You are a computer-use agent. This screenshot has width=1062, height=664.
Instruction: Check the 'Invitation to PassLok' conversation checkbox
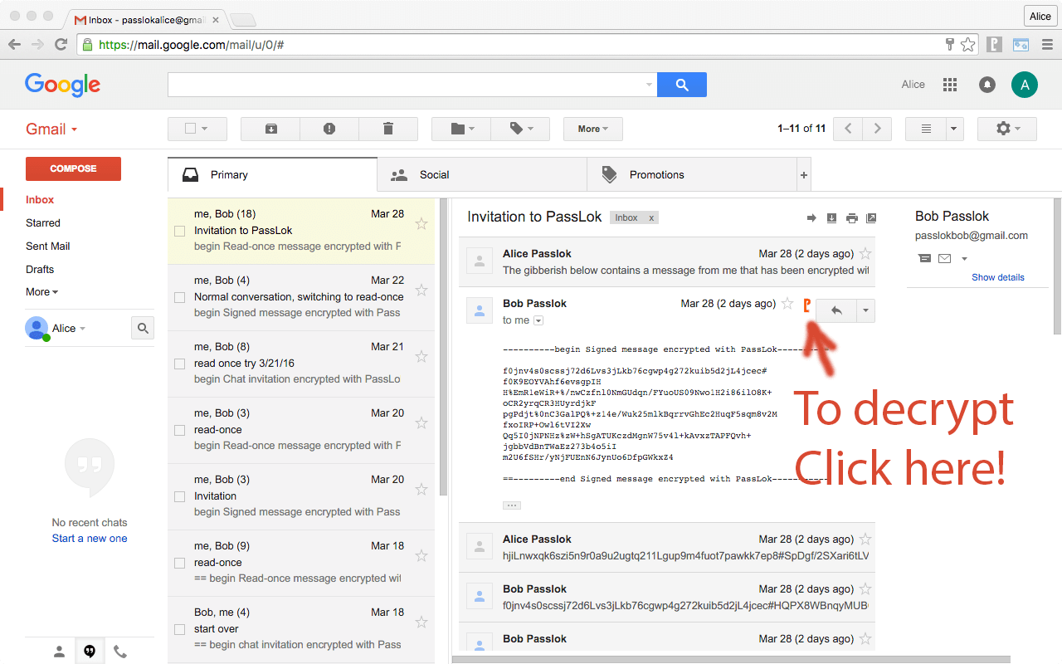pyautogui.click(x=179, y=231)
